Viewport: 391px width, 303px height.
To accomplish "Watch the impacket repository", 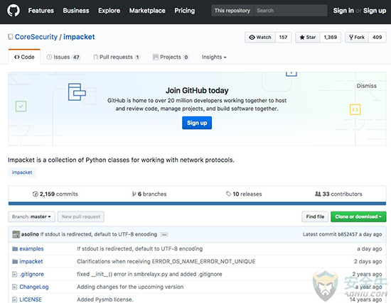I will pos(260,38).
